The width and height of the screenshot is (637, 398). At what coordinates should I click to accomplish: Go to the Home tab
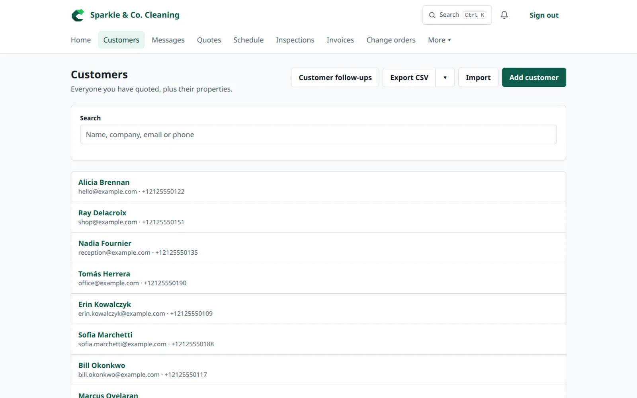[81, 40]
